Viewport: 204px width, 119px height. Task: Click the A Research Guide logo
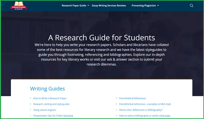19,6
